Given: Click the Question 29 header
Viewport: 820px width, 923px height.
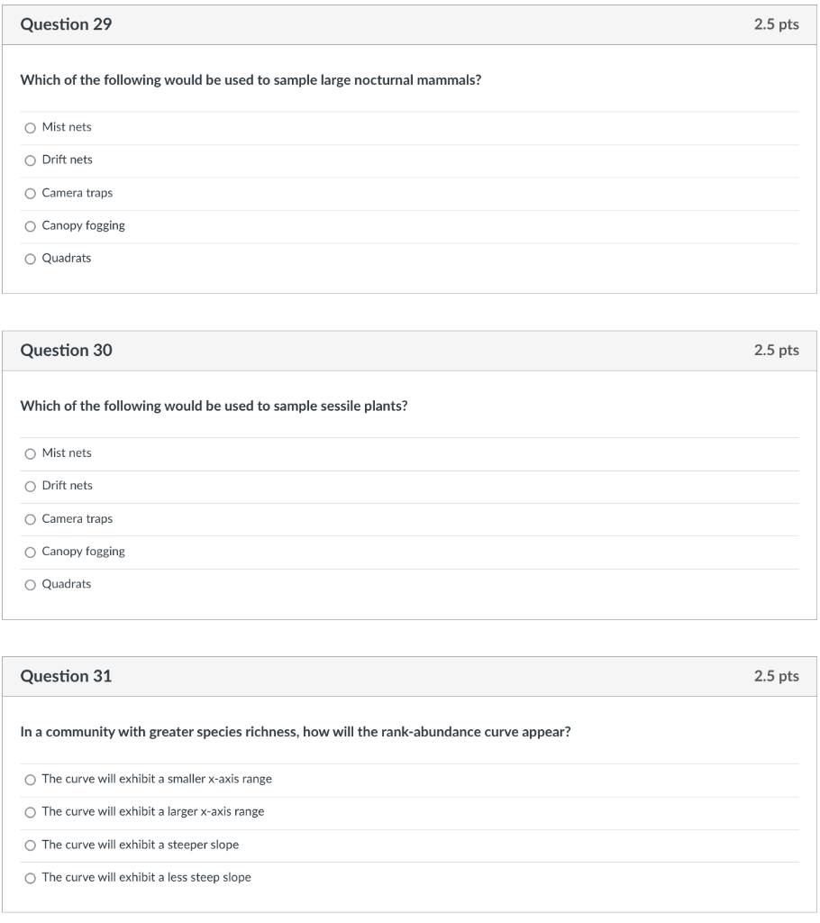Looking at the screenshot, I should click(66, 24).
